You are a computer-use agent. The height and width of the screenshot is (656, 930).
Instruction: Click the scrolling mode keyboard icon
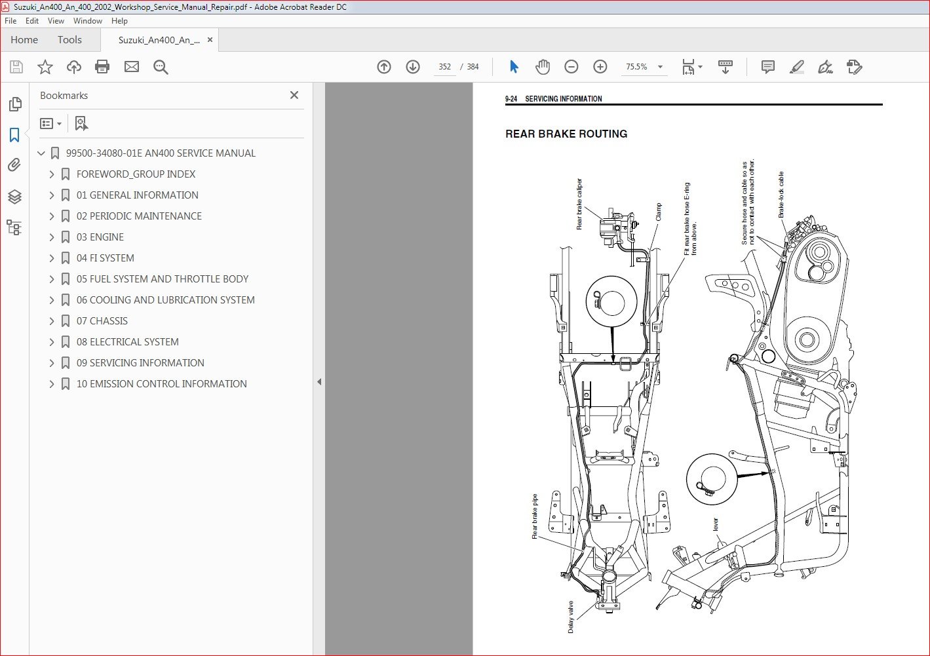pos(726,67)
